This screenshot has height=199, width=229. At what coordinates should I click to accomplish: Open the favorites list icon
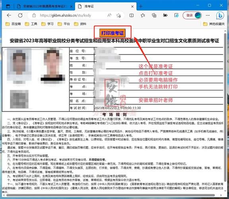[143, 15]
